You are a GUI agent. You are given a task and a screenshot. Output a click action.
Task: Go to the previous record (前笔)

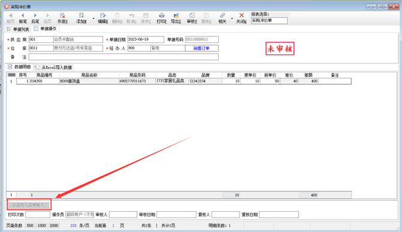23,18
